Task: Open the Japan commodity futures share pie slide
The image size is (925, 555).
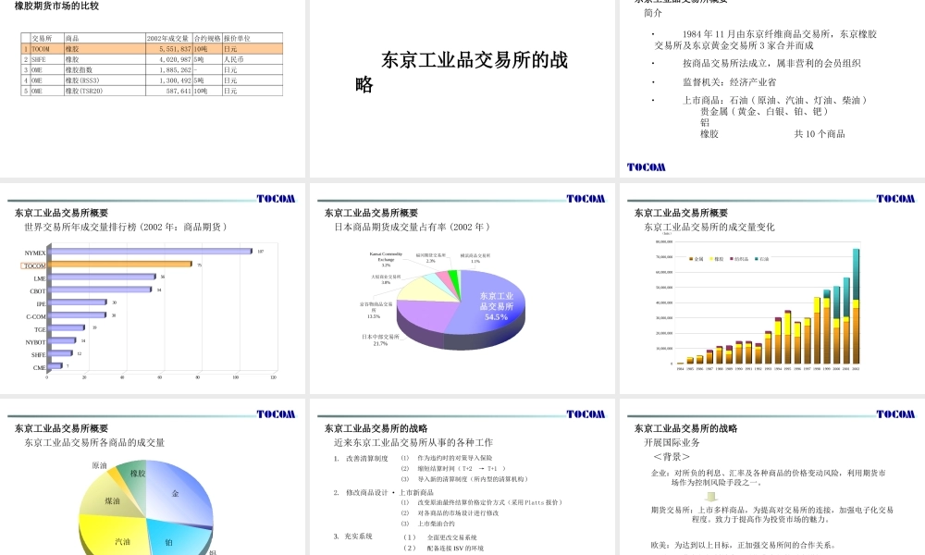Action: coord(462,288)
